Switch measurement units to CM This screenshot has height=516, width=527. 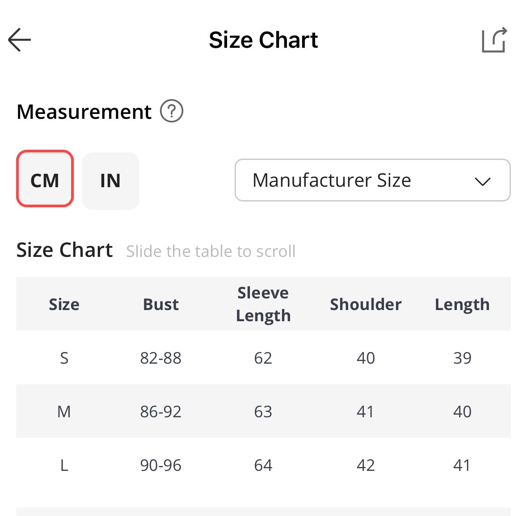[45, 180]
